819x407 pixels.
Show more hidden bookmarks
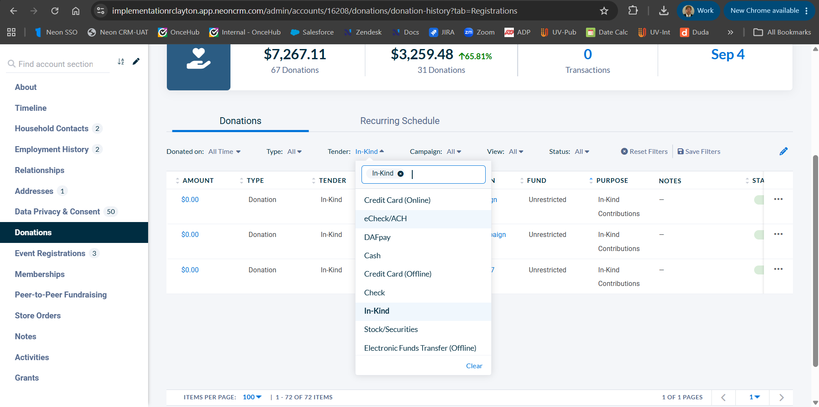[730, 32]
